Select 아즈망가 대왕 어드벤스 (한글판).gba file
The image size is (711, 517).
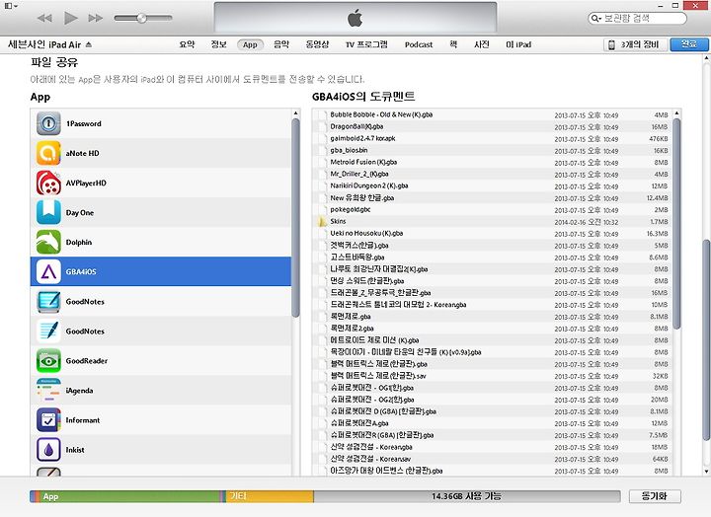492,471
